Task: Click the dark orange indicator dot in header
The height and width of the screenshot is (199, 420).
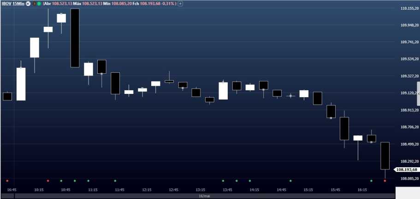Action: point(34,4)
